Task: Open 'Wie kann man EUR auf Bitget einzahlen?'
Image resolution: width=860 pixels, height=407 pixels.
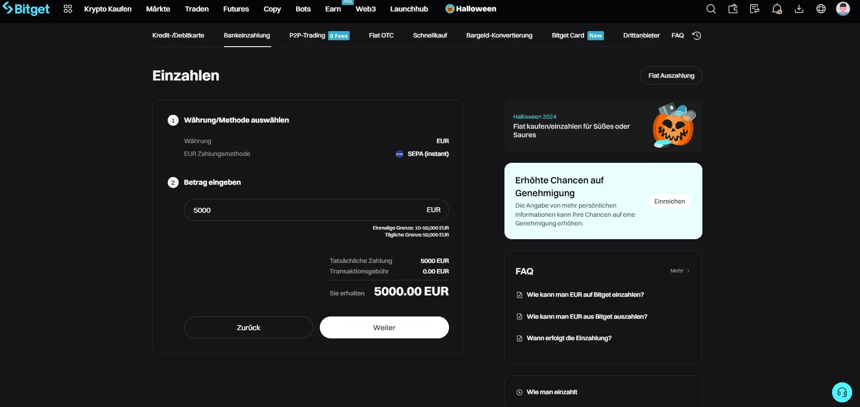Action: (585, 295)
